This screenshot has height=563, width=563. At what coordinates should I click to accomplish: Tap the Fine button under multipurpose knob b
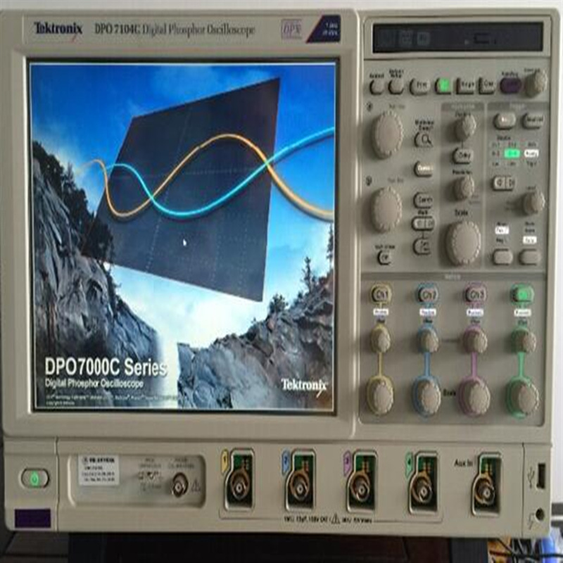point(384,258)
